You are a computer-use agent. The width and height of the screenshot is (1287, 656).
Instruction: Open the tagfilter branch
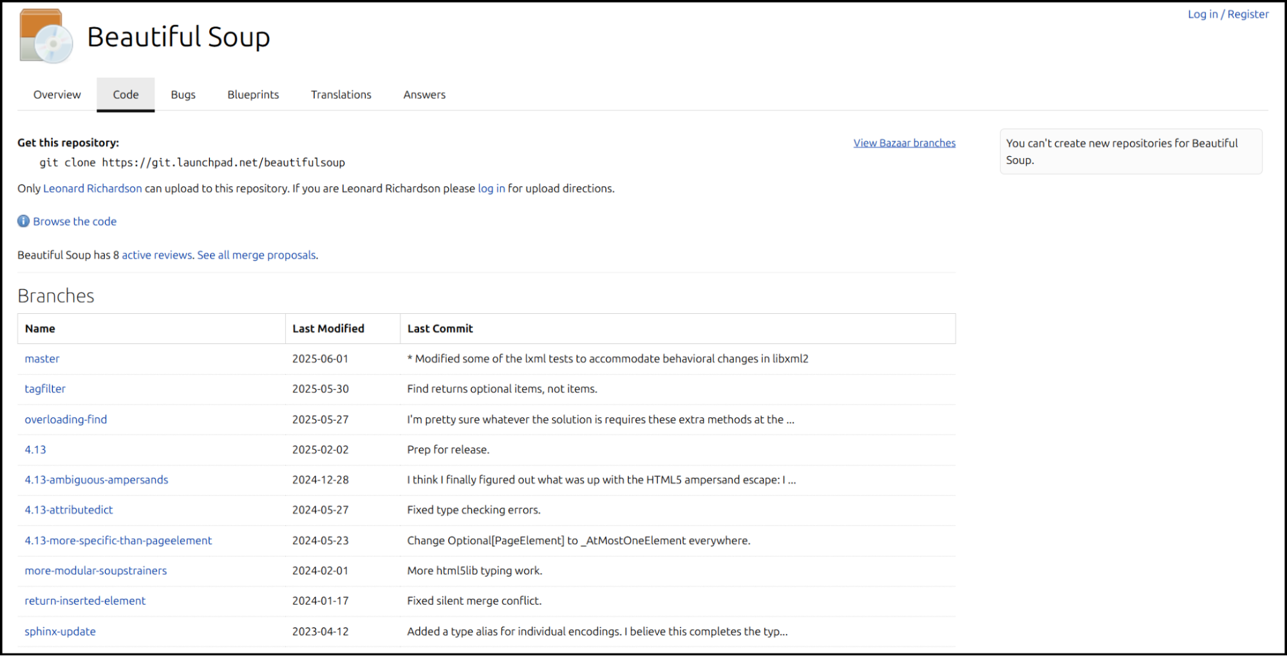pos(45,389)
